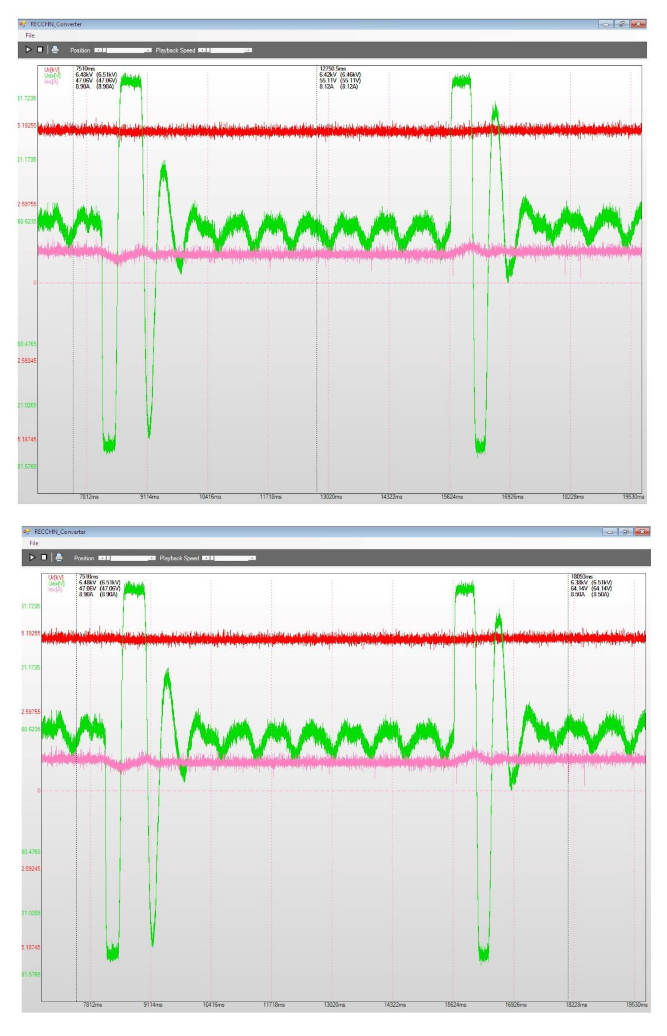Open File menu in the top window
This screenshot has width=667, height=1036.
30,35
